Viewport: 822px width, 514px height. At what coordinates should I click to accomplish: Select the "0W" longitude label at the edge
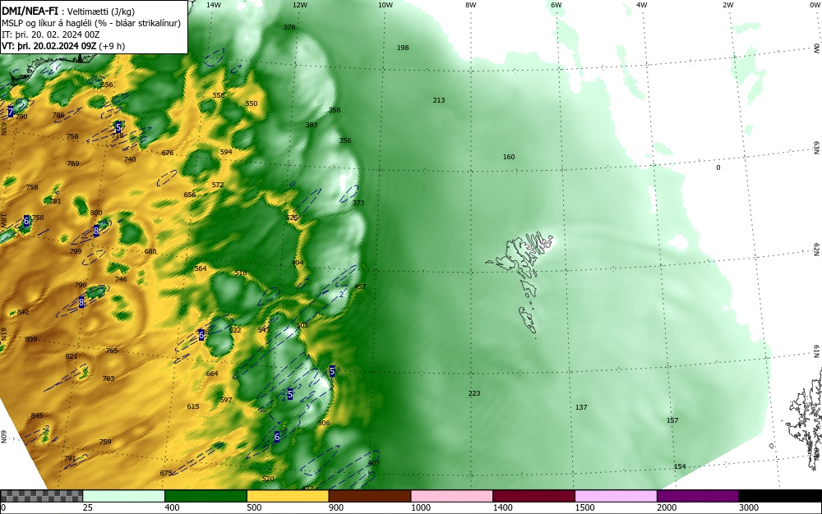(x=815, y=5)
